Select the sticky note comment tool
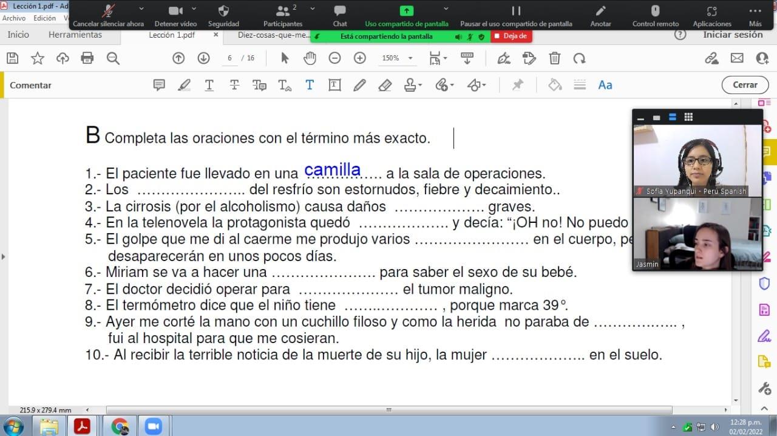777x436 pixels. coord(159,85)
